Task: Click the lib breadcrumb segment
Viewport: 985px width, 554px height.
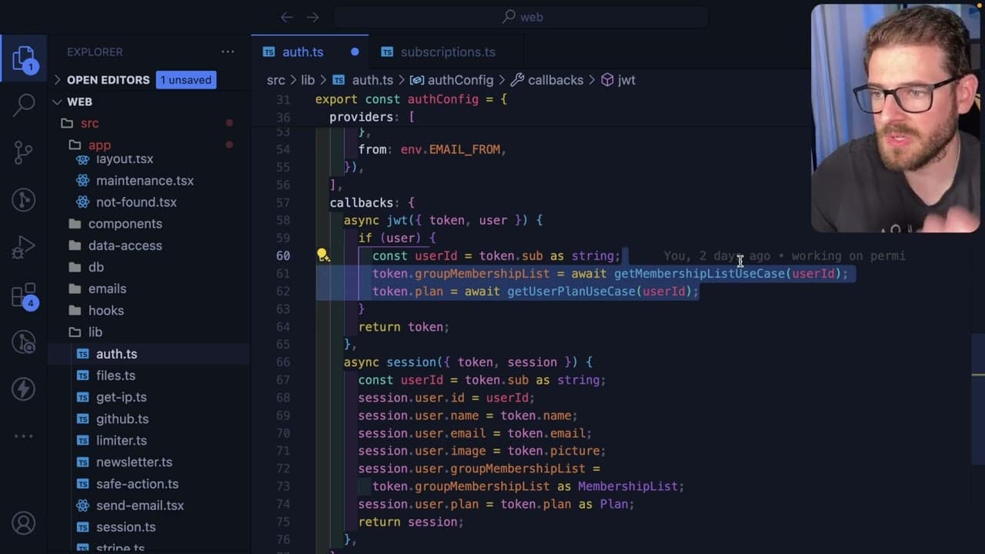Action: [307, 80]
